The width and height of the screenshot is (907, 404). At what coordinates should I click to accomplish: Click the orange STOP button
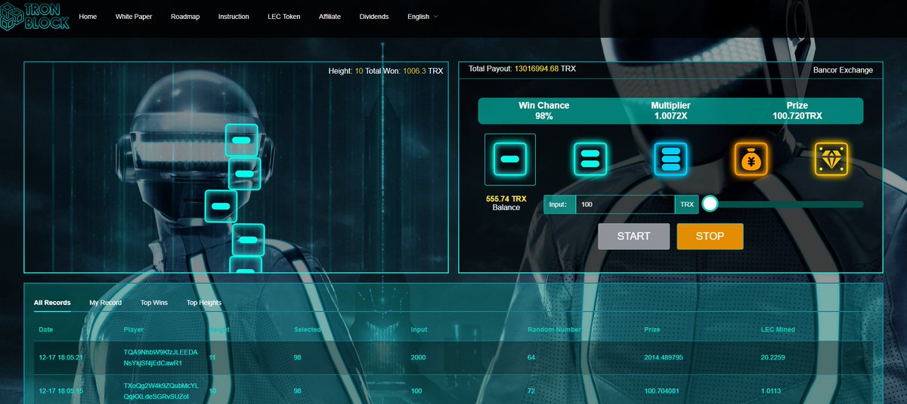710,236
